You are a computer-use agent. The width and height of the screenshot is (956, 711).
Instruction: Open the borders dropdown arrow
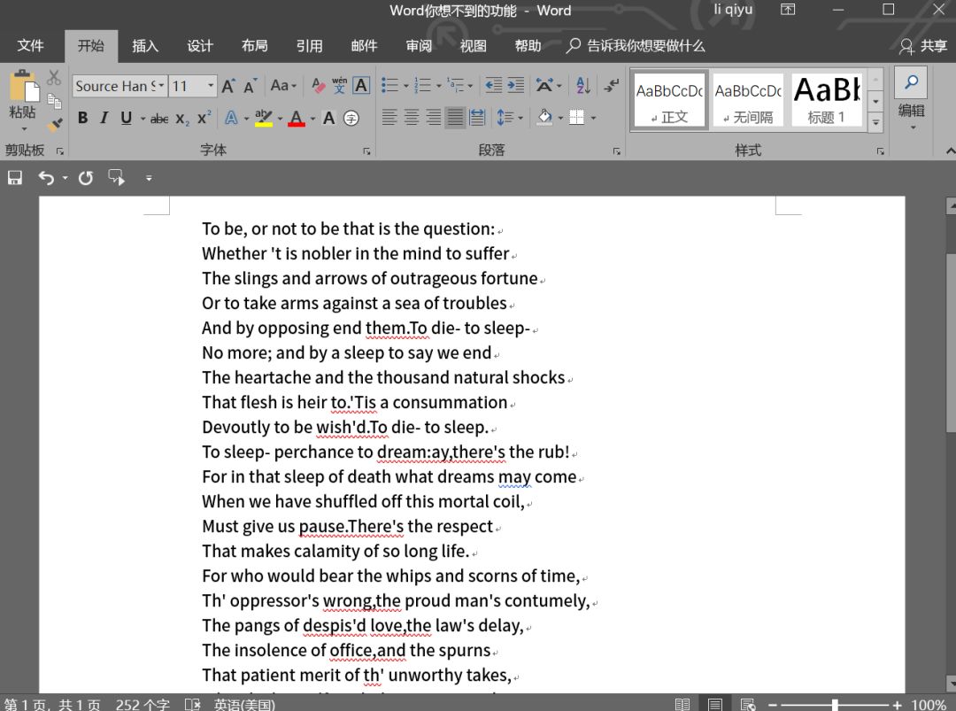[593, 118]
